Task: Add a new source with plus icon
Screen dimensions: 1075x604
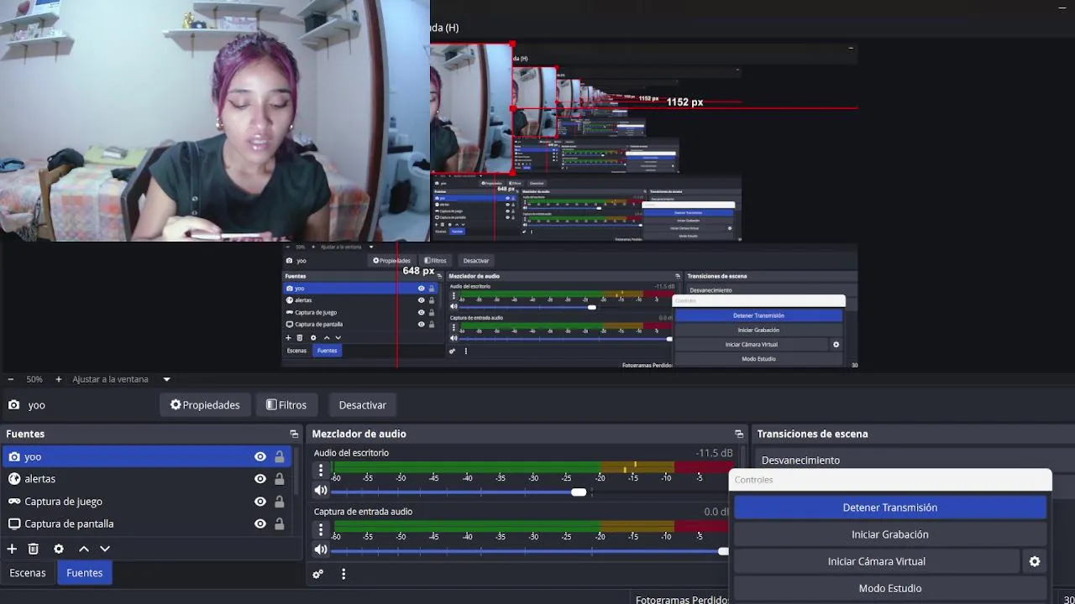Action: pos(12,549)
